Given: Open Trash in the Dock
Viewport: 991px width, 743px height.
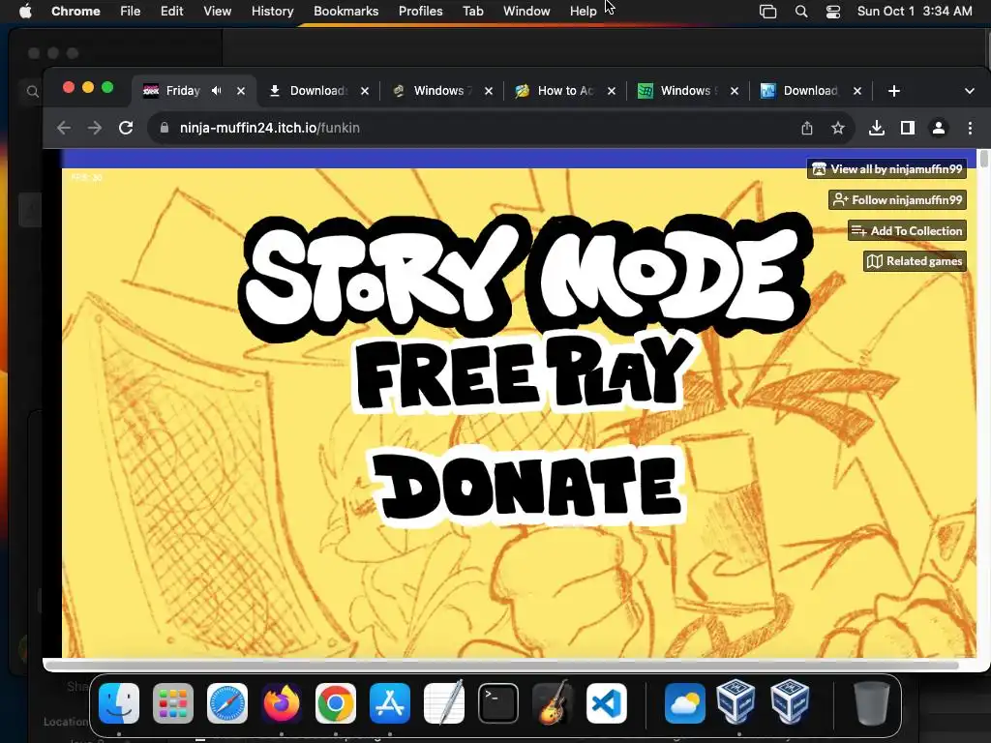Looking at the screenshot, I should coord(872,703).
